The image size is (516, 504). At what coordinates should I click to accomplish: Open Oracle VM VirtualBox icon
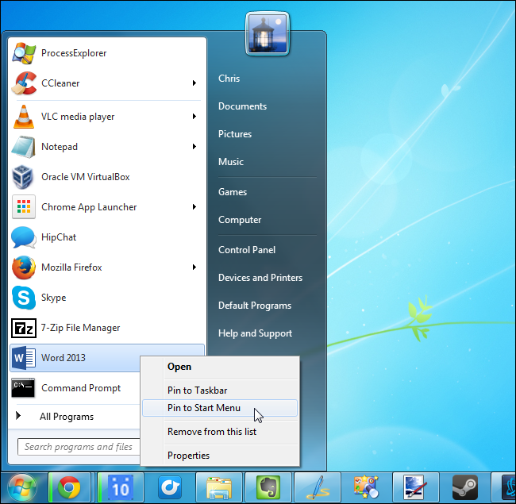(23, 177)
